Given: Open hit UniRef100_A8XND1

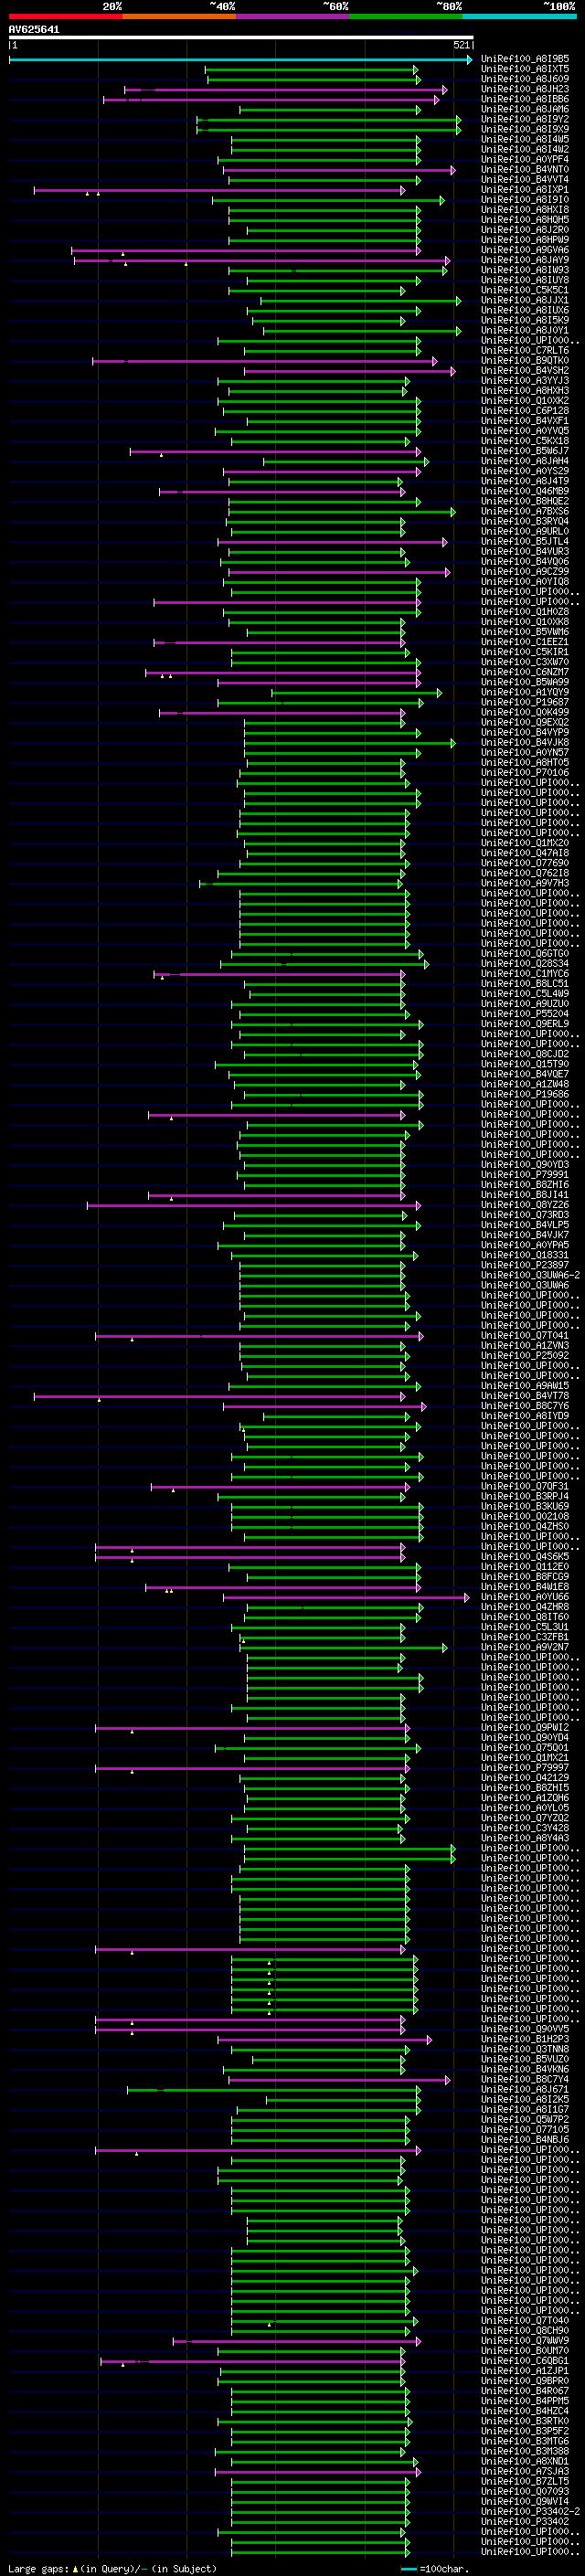Looking at the screenshot, I should (525, 2461).
